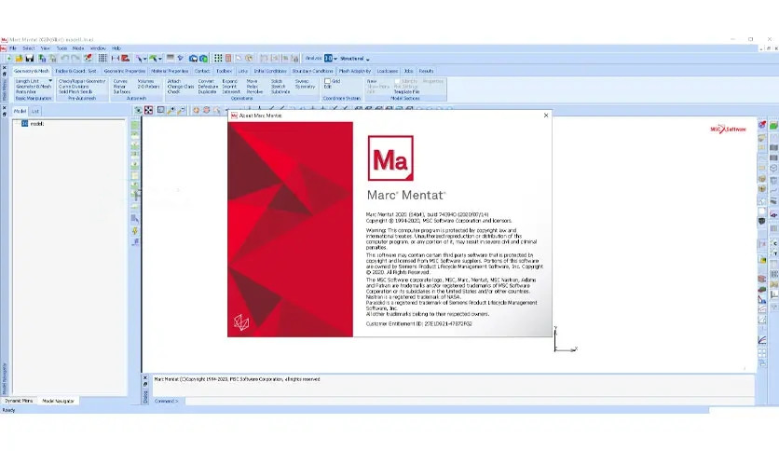The height and width of the screenshot is (451, 779).
Task: Switch to the Results tab
Action: [x=426, y=71]
